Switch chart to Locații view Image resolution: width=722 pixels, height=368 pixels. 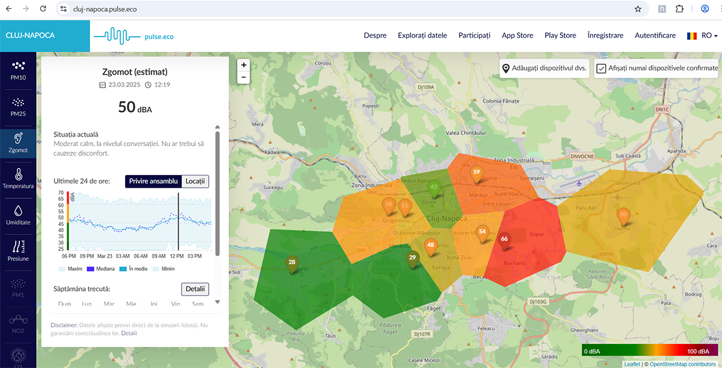(x=195, y=181)
